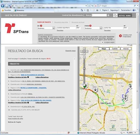Viewport: 140px width, 135px height.
Task: Open the zoom level 100% dropdown
Action: pos(135,133)
